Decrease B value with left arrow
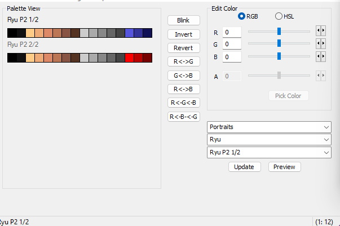 click(318, 56)
